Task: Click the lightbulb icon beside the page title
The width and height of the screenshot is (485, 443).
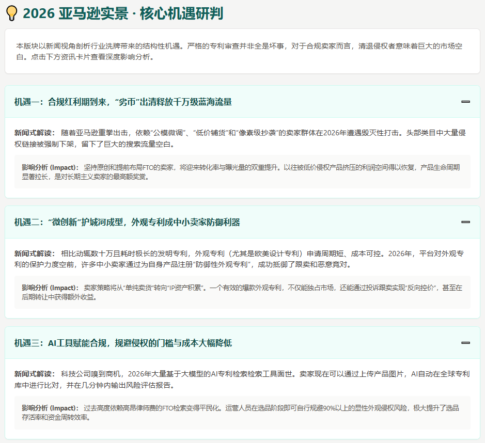Action: tap(11, 13)
